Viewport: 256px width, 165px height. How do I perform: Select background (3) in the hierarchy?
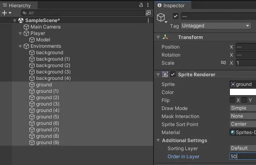pos(53,72)
